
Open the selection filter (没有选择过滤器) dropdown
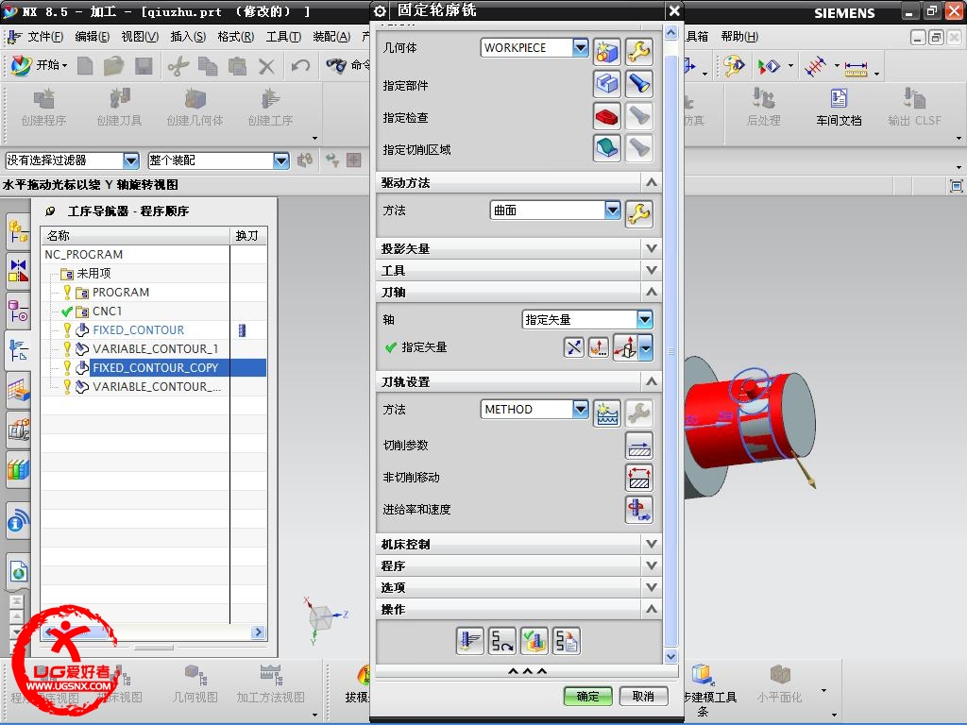click(x=130, y=160)
